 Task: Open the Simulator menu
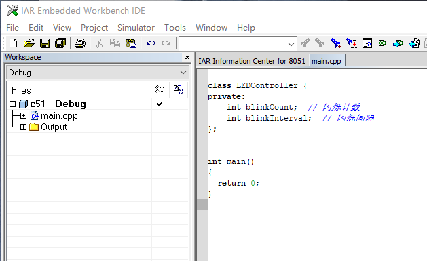coord(136,28)
